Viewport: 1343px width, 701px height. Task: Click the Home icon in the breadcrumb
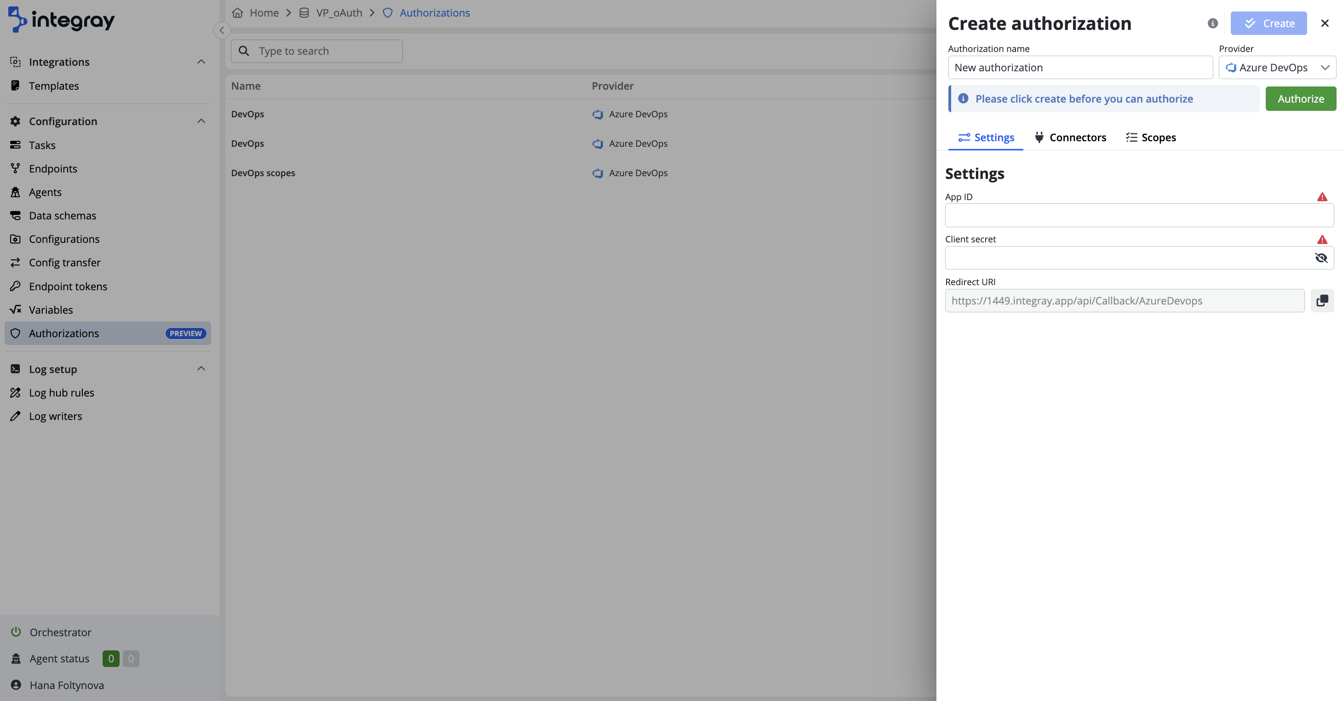238,12
